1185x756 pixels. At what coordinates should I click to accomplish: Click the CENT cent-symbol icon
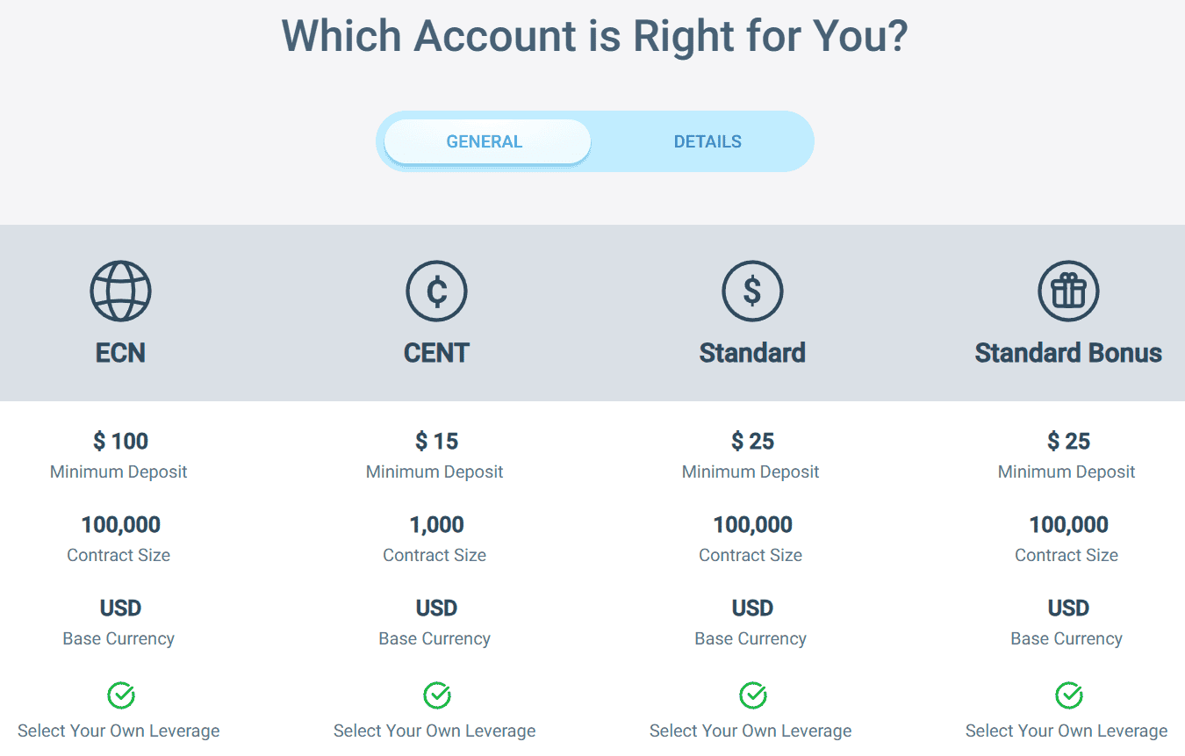436,291
